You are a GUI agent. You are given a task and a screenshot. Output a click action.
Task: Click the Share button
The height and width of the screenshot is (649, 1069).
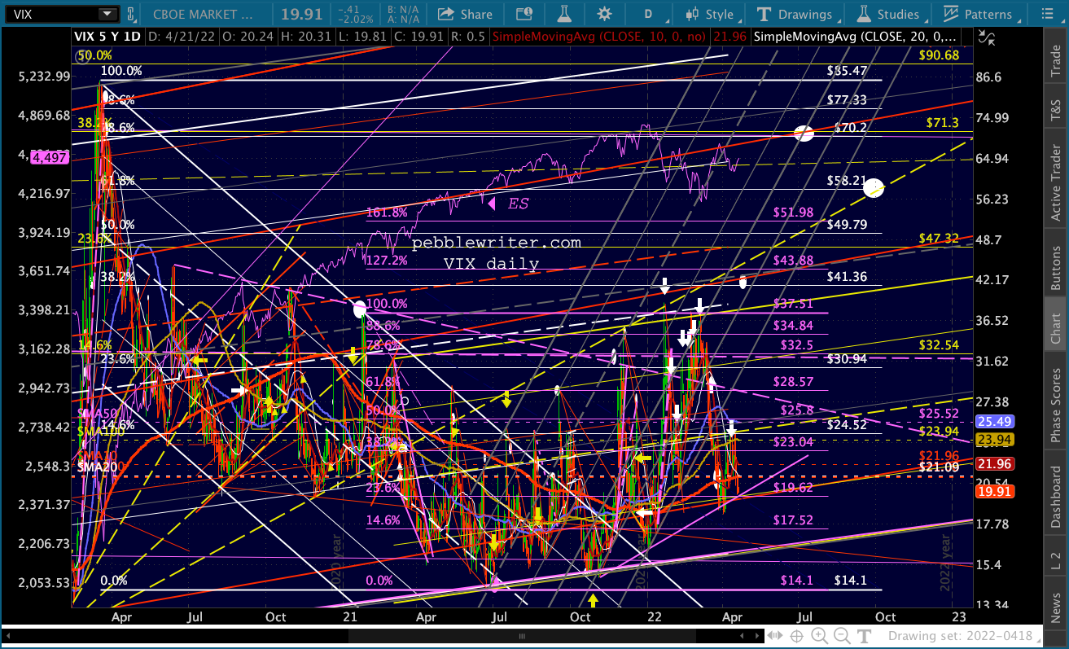[x=464, y=14]
